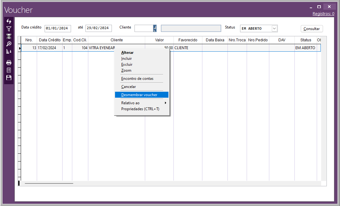
Task: Click the save floppy disk icon
Action: [x=9, y=78]
